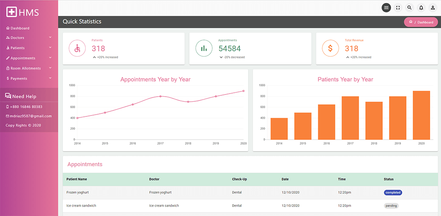Open Patients sidebar menu item
The image size is (441, 216).
click(x=15, y=48)
